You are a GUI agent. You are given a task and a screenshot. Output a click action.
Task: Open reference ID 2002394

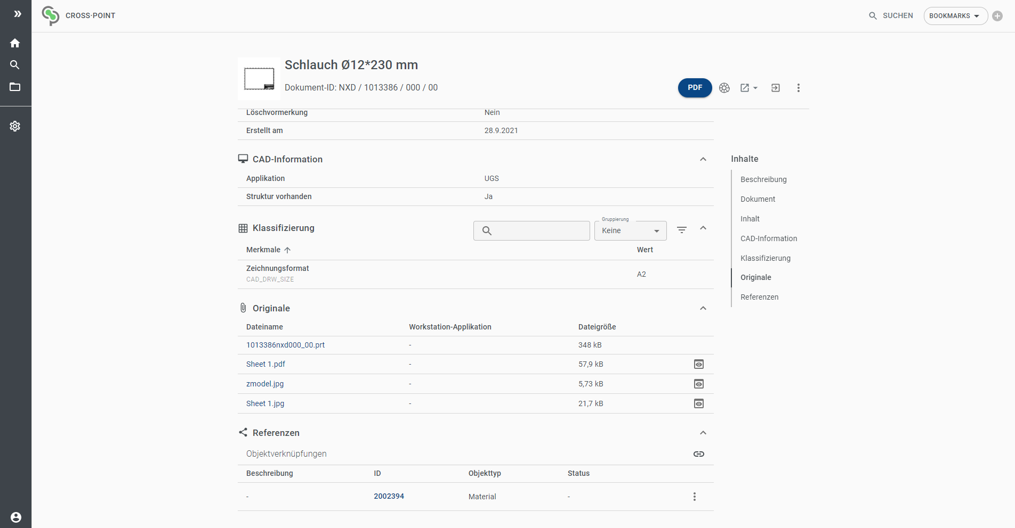click(389, 496)
